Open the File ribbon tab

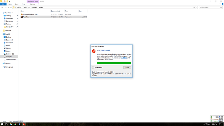point(3,4)
